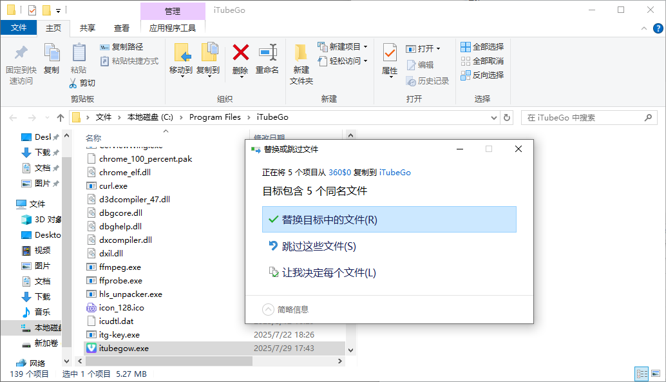This screenshot has height=382, width=666.
Task: Close the 替换或跳过文件 dialog
Action: (519, 149)
